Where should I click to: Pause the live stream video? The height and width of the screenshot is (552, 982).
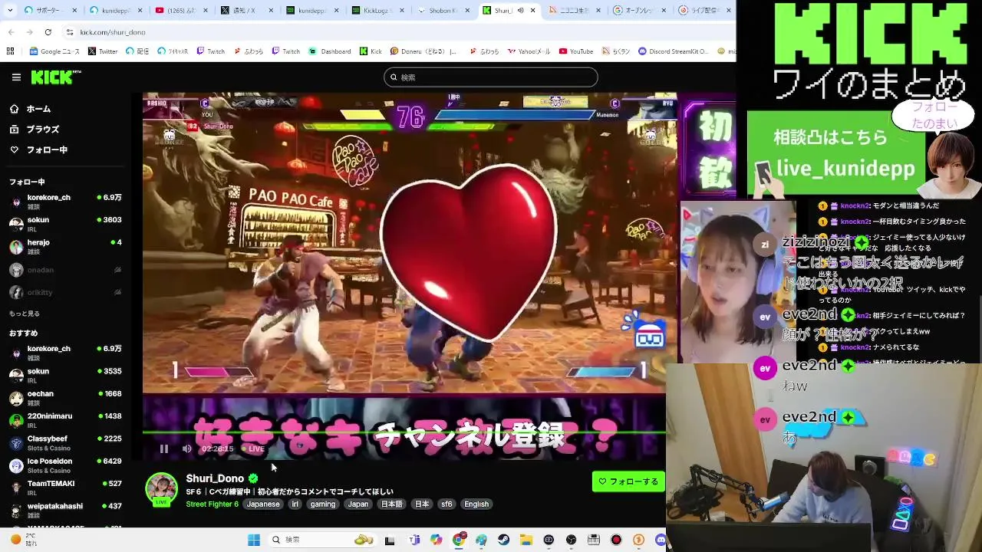click(163, 449)
